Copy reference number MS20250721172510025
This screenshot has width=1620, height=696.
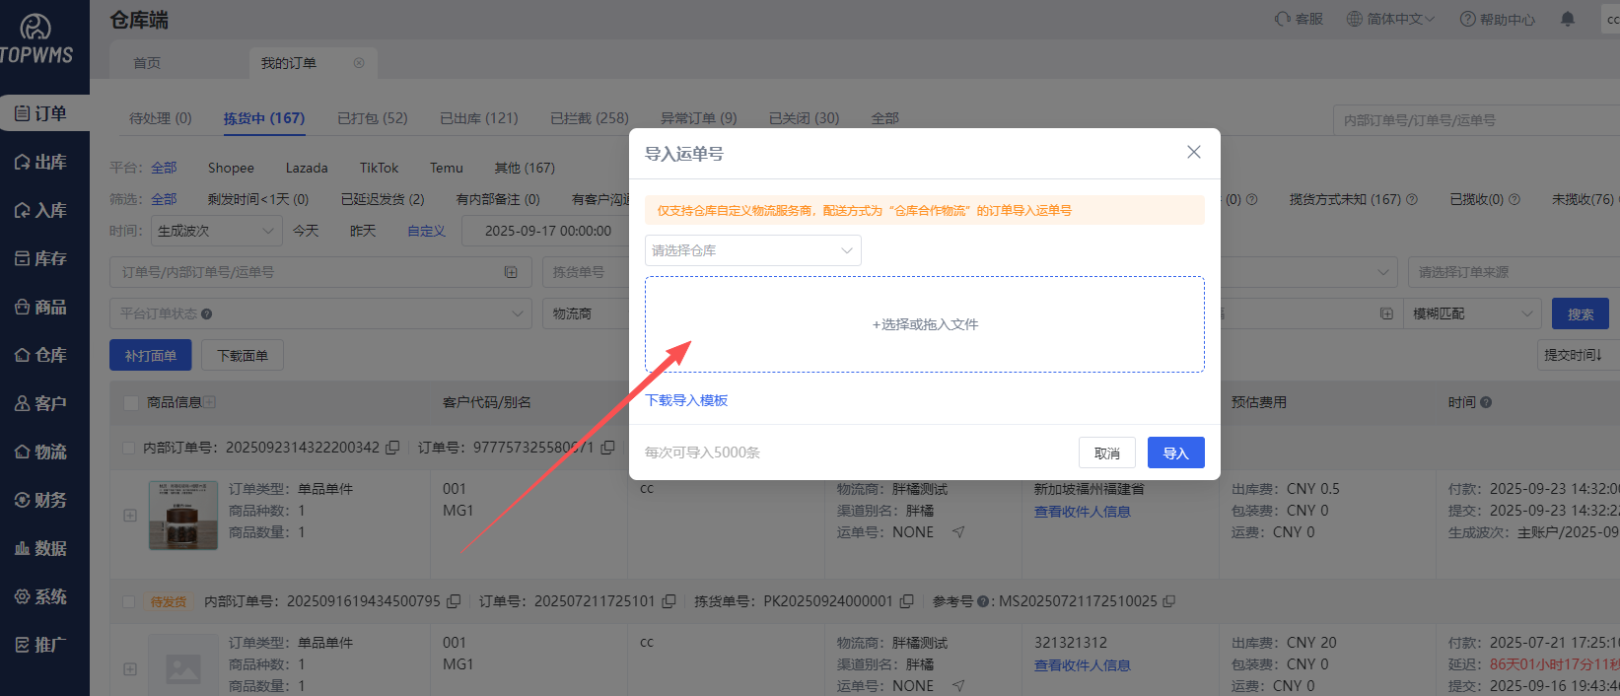coord(1169,601)
